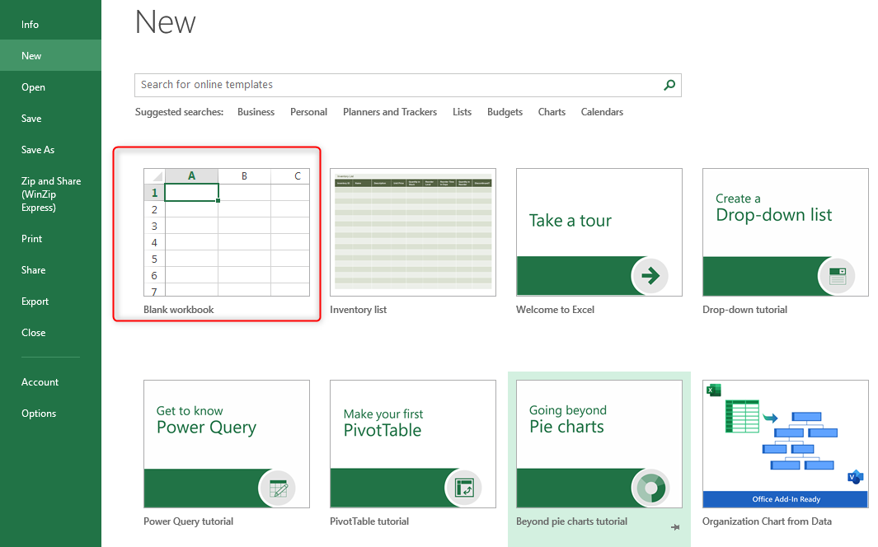
Task: Click the drop-down list icon on tutorial card
Action: pyautogui.click(x=837, y=276)
